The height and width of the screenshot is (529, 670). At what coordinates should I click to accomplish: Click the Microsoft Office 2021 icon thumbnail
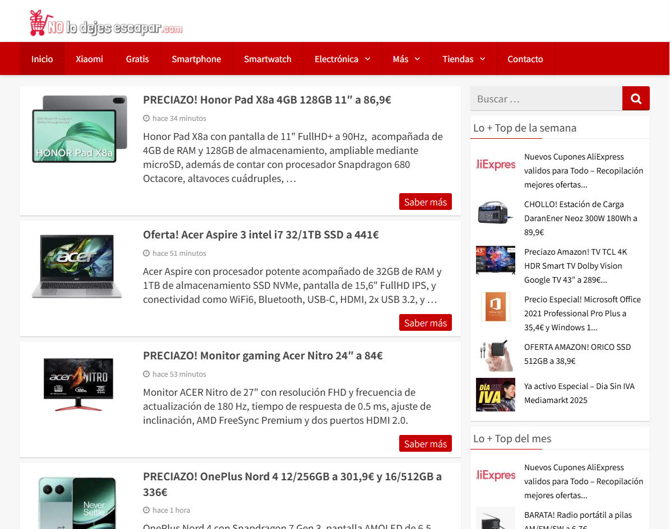(495, 307)
